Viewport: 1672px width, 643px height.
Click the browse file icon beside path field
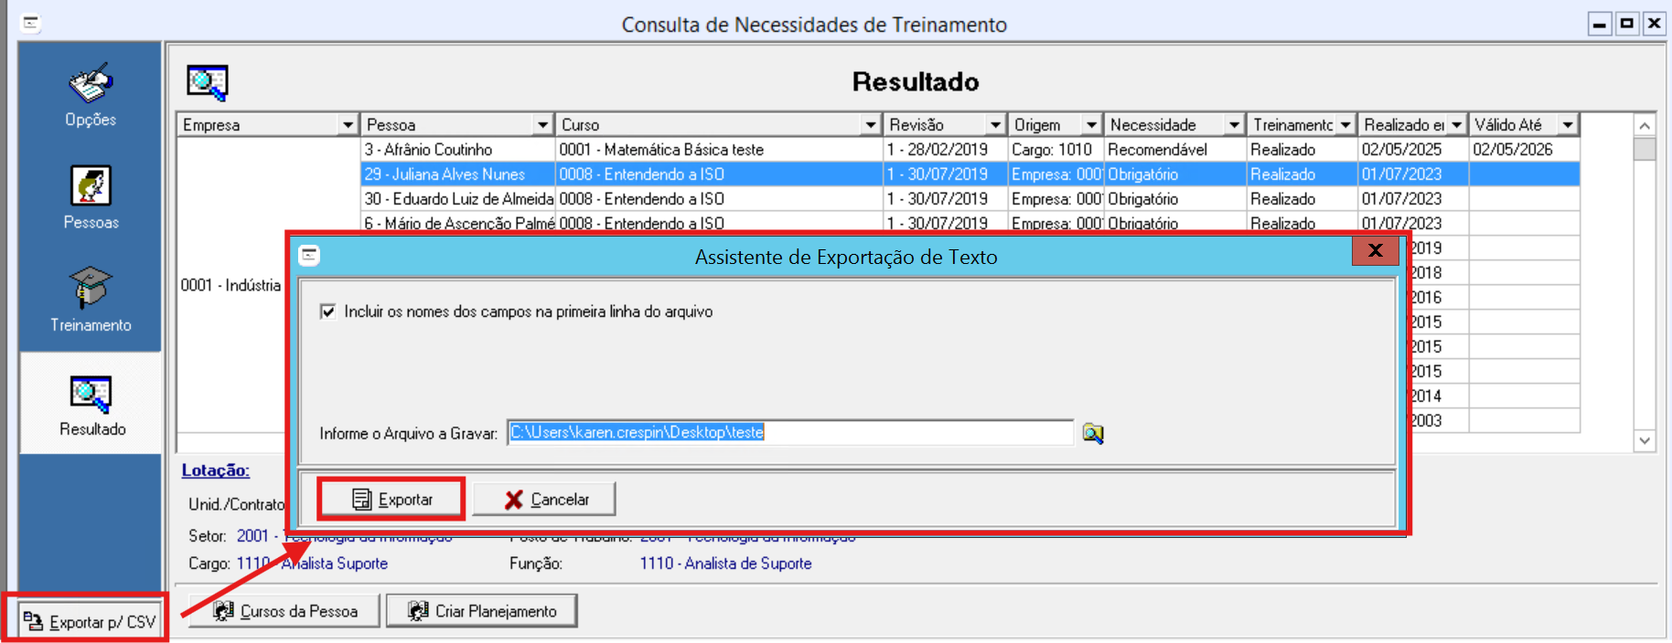point(1093,433)
